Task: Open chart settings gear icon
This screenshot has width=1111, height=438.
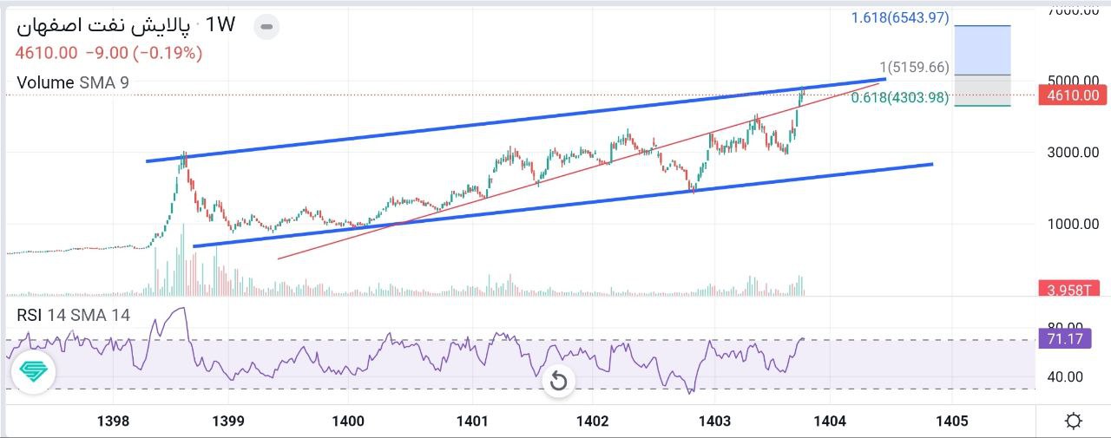Action: click(x=1073, y=422)
